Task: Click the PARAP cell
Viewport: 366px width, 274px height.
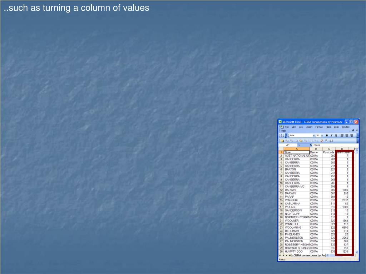Action: pos(297,197)
